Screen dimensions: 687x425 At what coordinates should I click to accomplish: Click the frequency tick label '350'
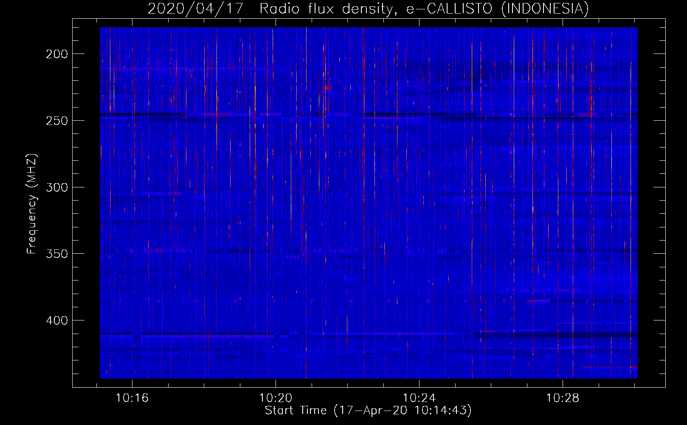57,254
